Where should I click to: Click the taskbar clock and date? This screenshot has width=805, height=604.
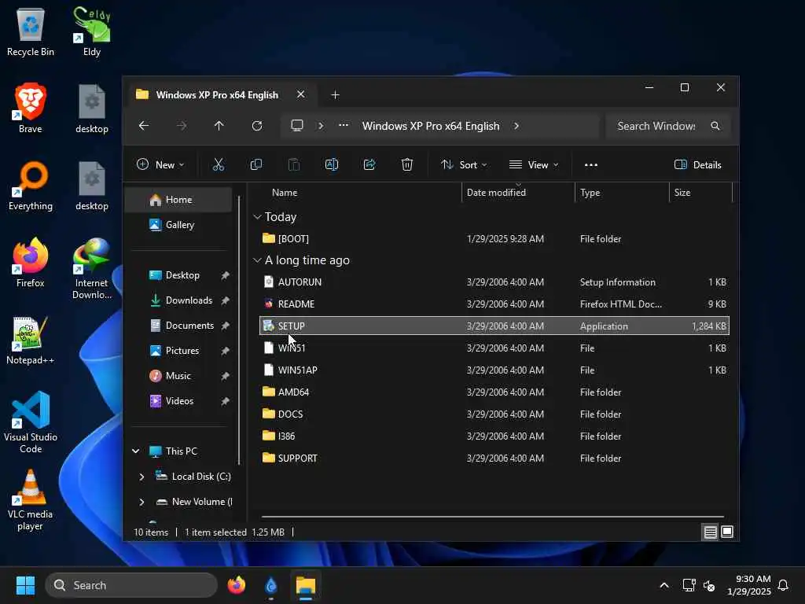749,585
